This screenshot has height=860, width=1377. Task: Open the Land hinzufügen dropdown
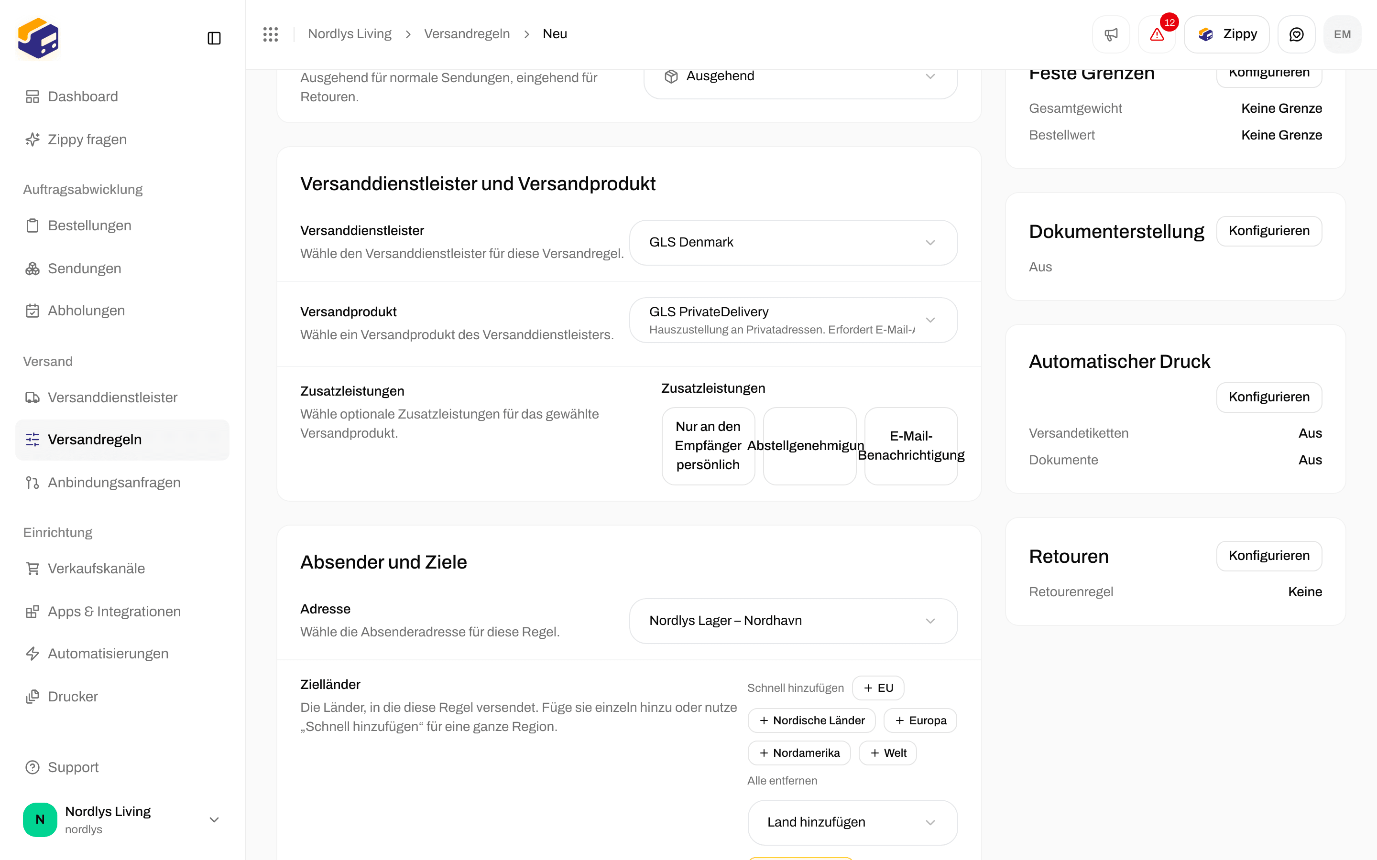coord(852,822)
